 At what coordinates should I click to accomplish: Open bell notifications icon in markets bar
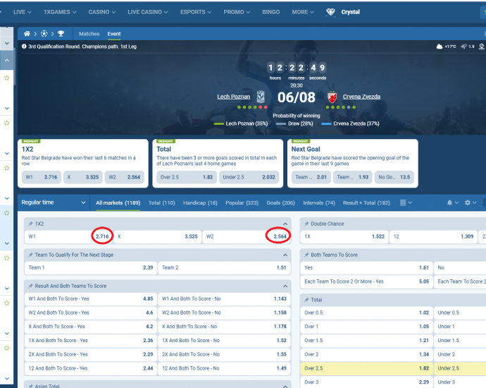[x=449, y=202]
